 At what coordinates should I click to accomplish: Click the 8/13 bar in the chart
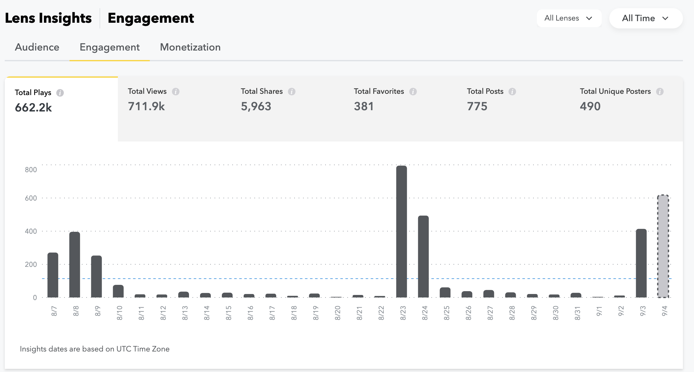pyautogui.click(x=184, y=295)
